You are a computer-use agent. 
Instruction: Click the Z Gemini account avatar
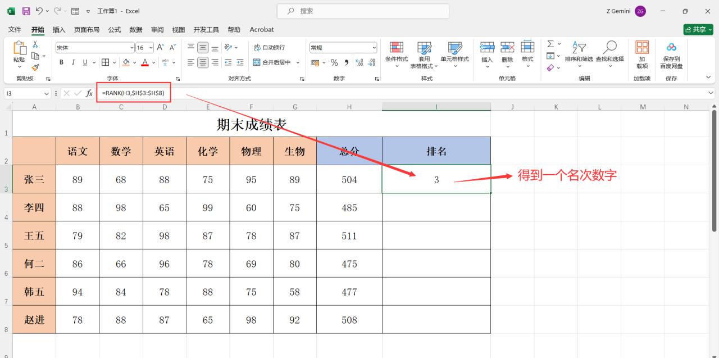coord(640,11)
